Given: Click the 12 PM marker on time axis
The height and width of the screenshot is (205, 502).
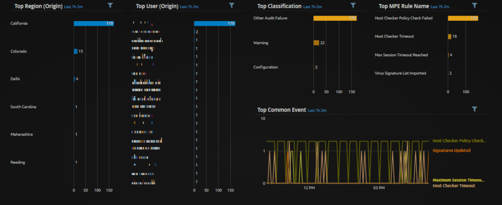Looking at the screenshot, I should 309,188.
